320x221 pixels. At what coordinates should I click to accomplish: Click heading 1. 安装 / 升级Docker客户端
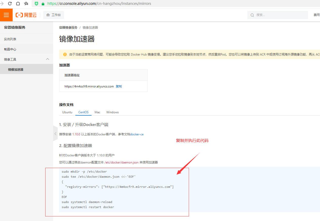[84, 125]
